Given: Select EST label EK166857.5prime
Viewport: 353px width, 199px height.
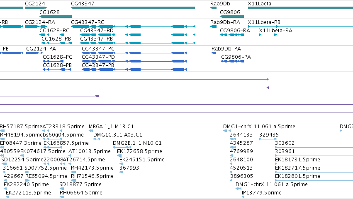Looking at the screenshot, I should [x=66, y=143].
